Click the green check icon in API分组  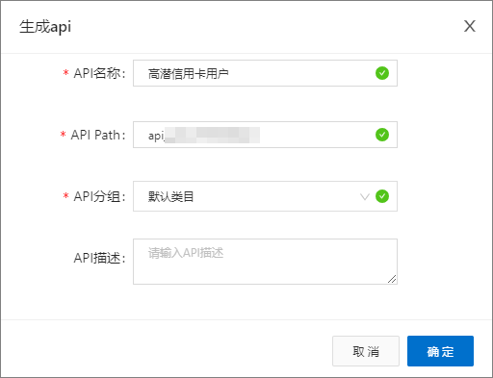pyautogui.click(x=382, y=196)
